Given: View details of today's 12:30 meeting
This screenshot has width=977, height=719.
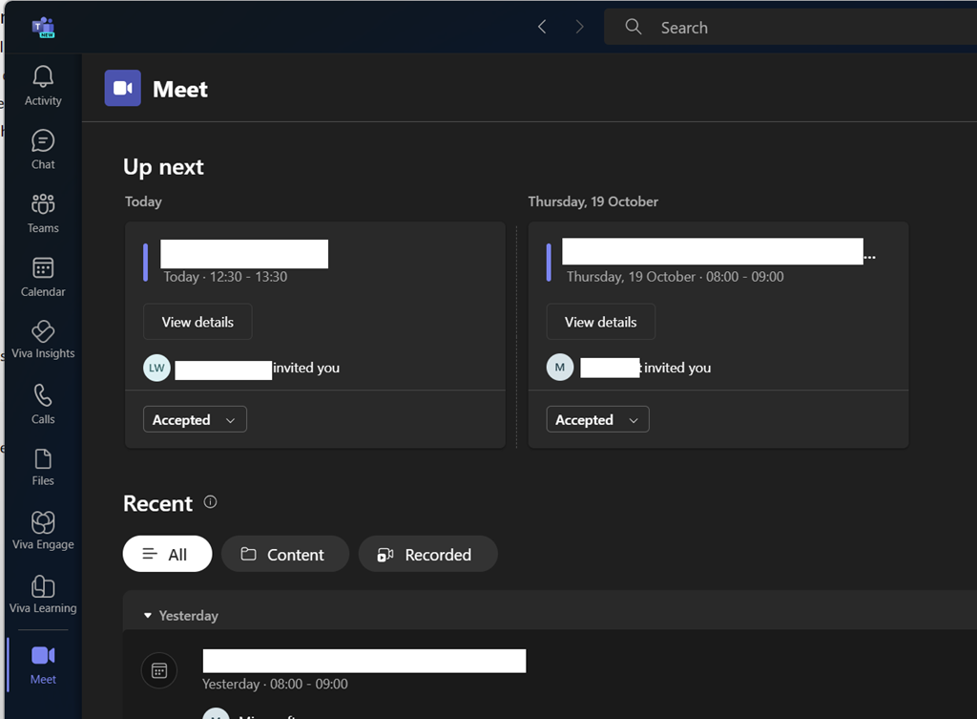Looking at the screenshot, I should click(x=197, y=322).
